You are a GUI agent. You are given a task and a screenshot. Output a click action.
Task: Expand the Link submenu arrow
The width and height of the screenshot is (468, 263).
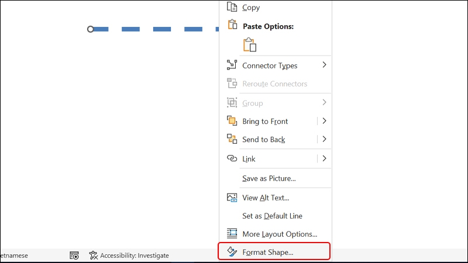pyautogui.click(x=325, y=158)
